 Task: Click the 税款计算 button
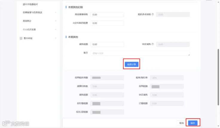click(x=132, y=64)
